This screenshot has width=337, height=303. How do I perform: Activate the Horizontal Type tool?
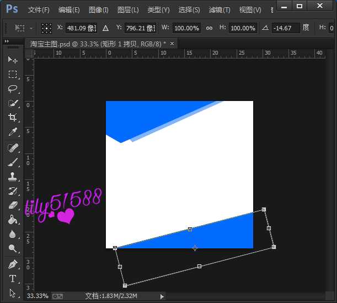pyautogui.click(x=12, y=279)
